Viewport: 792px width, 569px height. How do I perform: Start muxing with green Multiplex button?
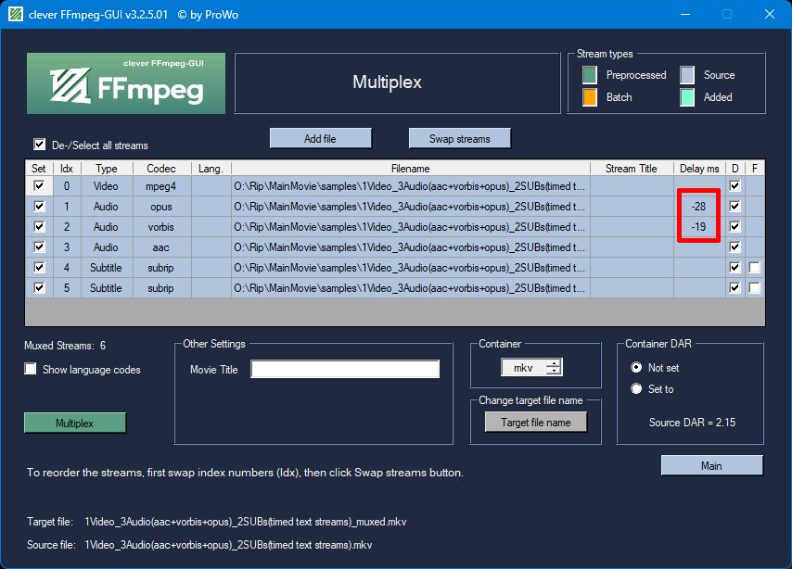[x=75, y=424]
